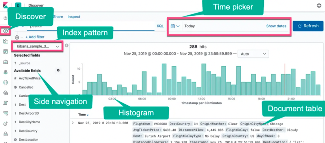The width and height of the screenshot is (325, 143).
Task: Click the Today time range
Action: point(190,26)
